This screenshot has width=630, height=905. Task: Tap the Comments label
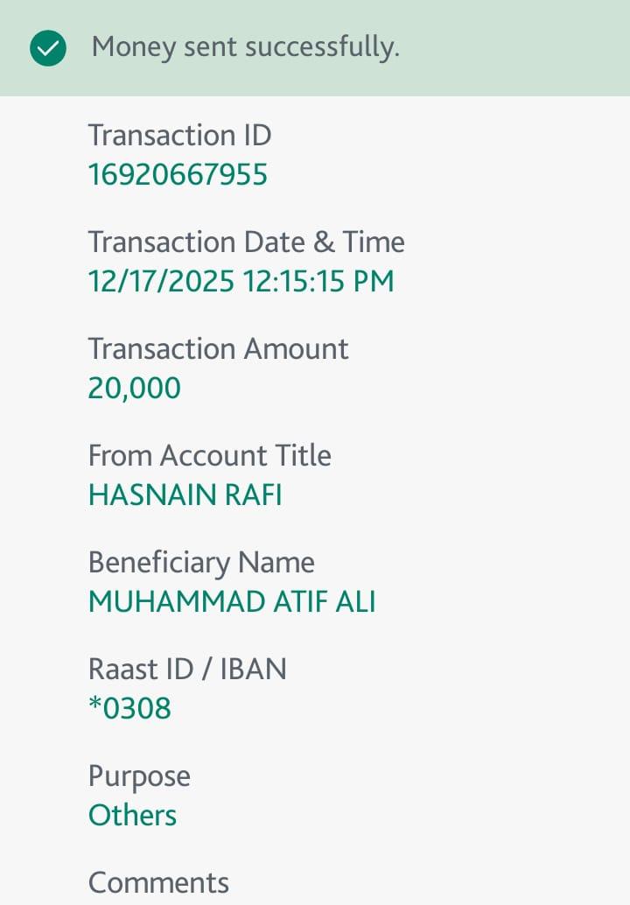158,882
